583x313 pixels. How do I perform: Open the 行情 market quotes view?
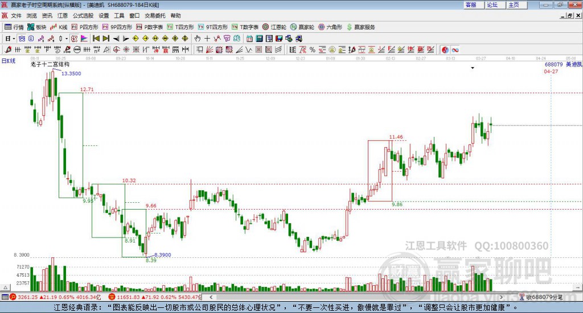click(14, 27)
